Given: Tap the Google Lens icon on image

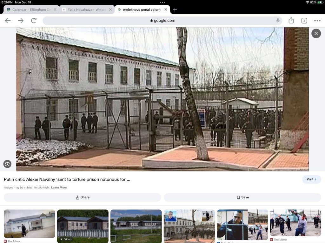Looking at the screenshot, I should (x=7, y=164).
